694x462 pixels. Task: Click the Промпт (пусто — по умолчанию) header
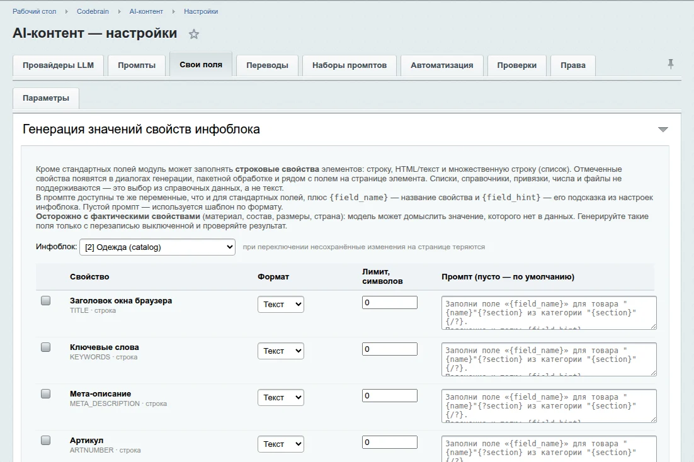(508, 276)
